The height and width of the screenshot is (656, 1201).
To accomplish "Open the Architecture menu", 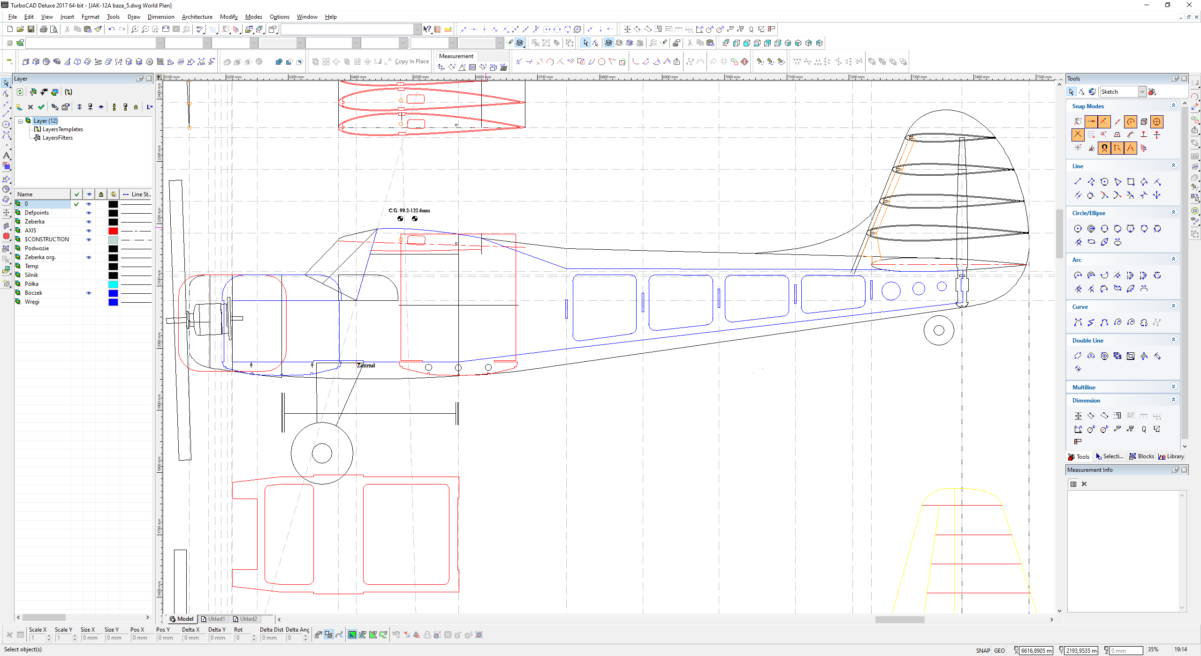I will coord(197,17).
